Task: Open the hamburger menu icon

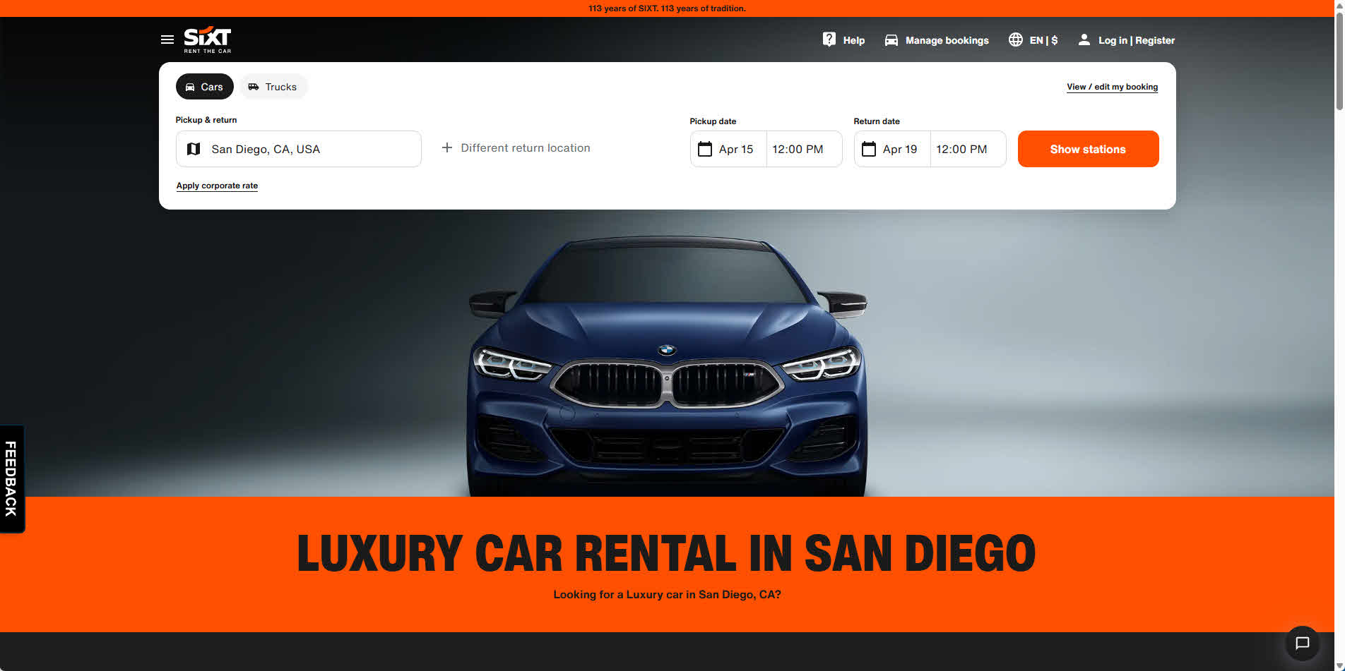Action: [167, 40]
